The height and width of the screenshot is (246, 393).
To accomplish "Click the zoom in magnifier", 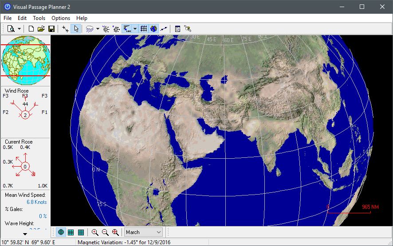I will [x=95, y=232].
